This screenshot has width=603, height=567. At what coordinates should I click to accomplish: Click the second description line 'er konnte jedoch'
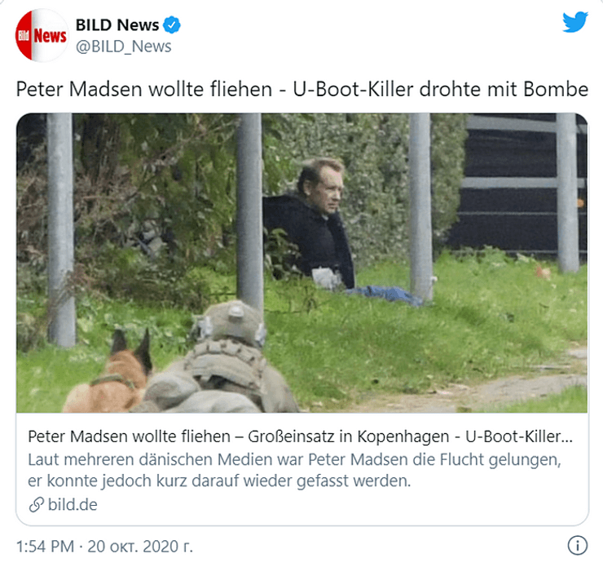click(x=219, y=481)
